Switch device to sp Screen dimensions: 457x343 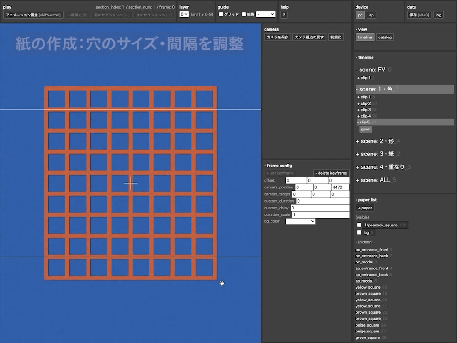372,15
